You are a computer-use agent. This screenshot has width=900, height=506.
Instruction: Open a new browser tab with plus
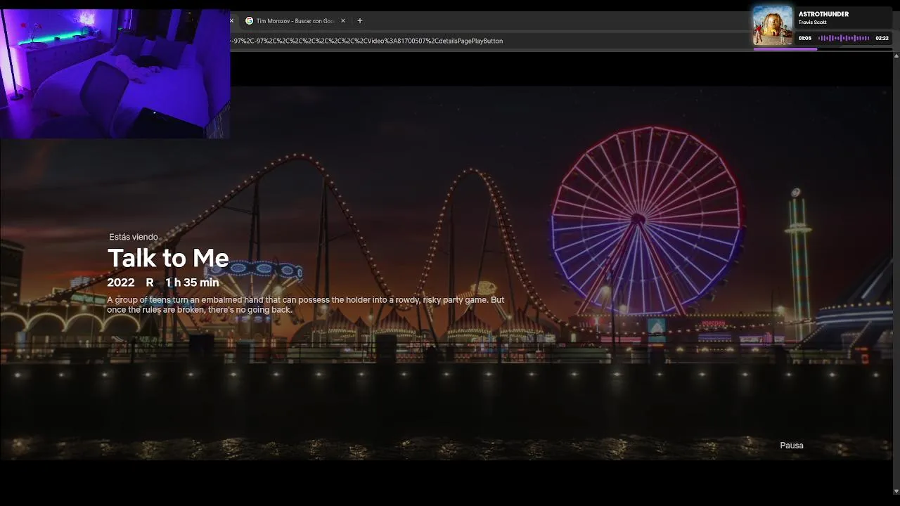pos(360,21)
